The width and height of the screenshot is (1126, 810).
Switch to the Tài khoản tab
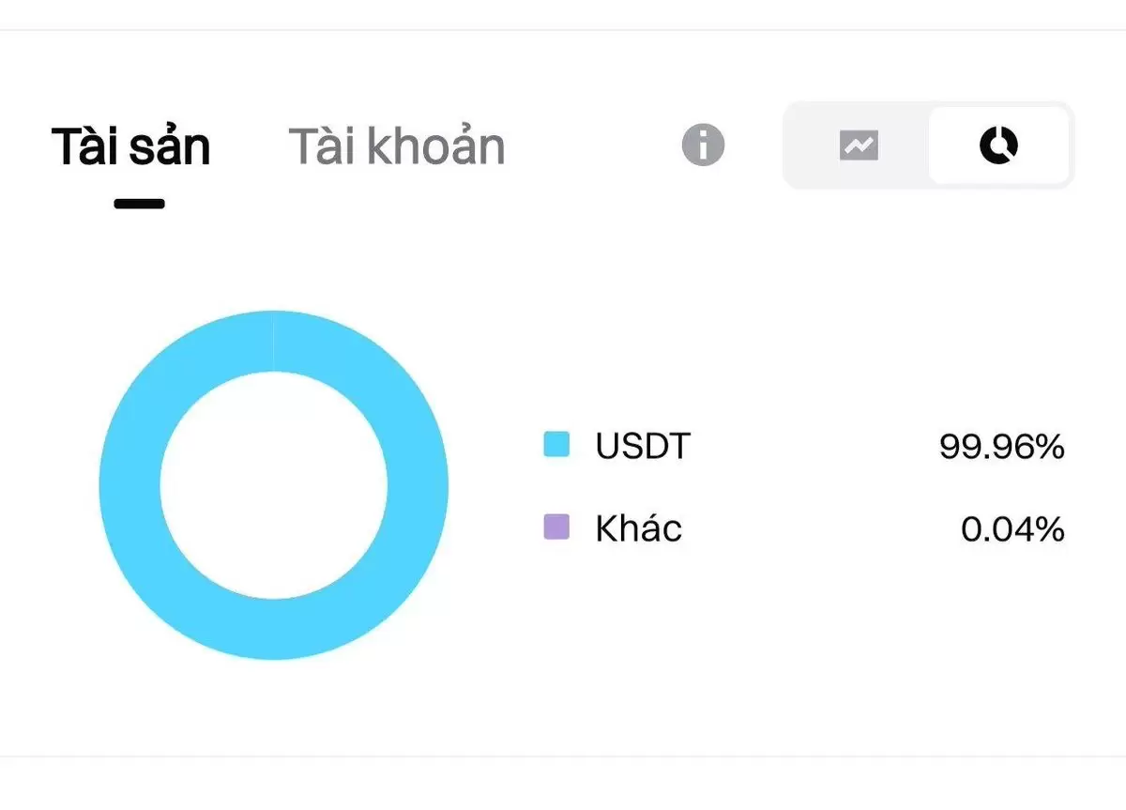(x=397, y=146)
